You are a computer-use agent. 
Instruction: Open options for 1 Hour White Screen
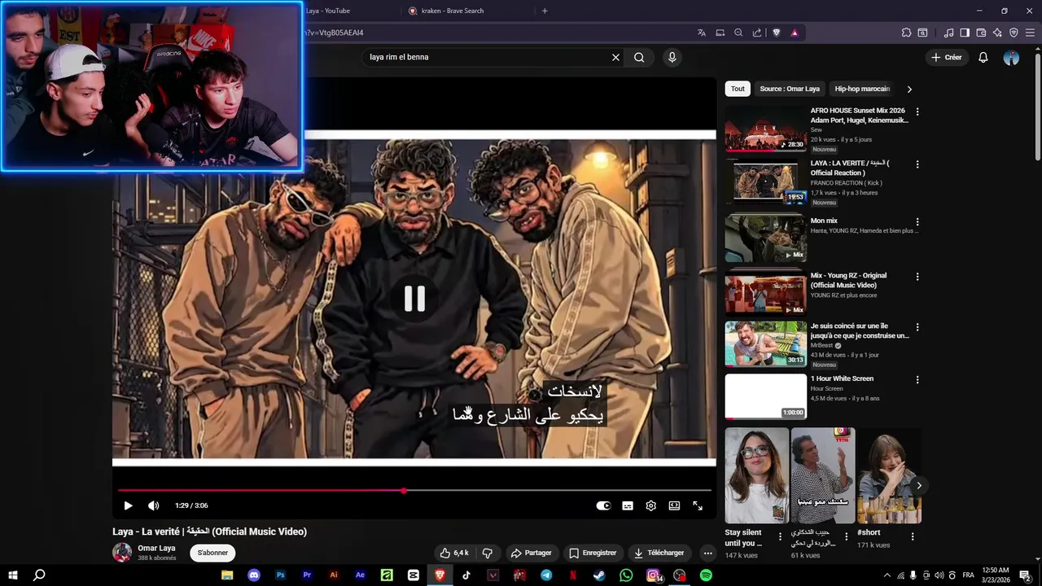[917, 380]
